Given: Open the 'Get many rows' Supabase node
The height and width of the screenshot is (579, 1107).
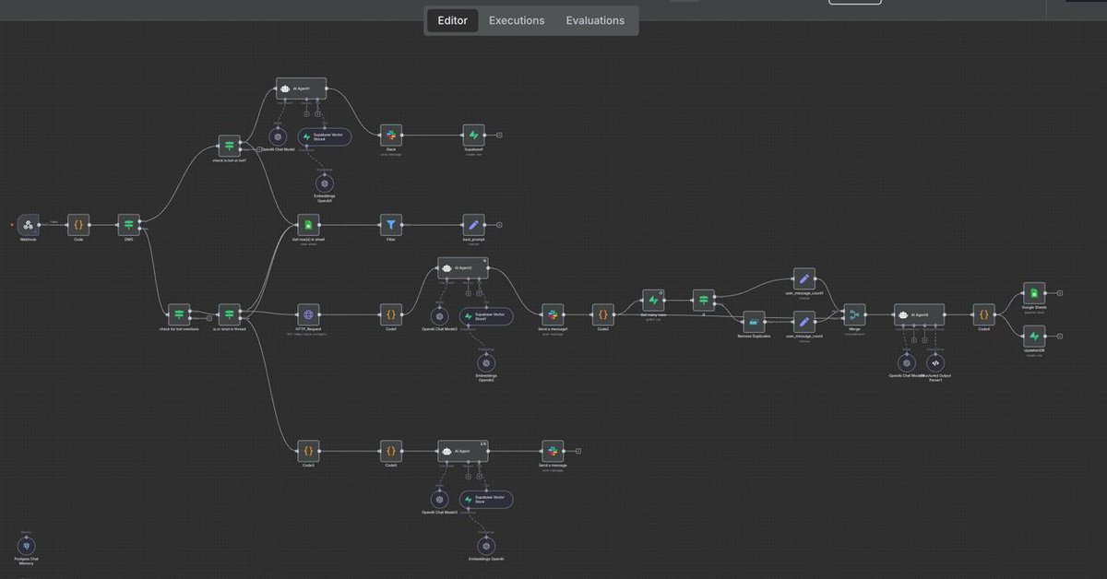Looking at the screenshot, I should (653, 300).
